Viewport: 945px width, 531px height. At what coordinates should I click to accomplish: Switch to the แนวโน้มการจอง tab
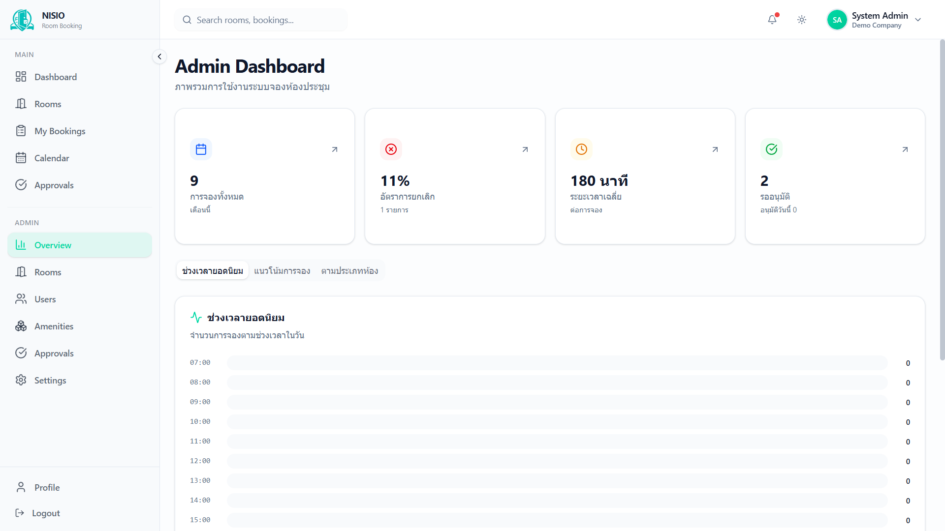(282, 271)
